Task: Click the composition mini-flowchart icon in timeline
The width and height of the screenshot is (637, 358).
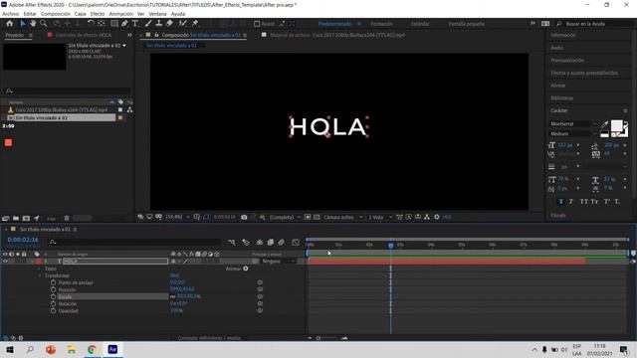Action: (x=232, y=243)
